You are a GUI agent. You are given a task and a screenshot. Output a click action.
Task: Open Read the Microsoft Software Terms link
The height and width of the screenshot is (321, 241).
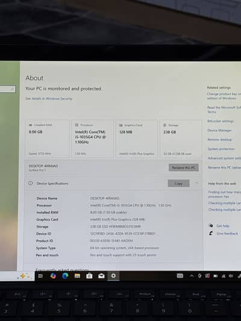[224, 110]
